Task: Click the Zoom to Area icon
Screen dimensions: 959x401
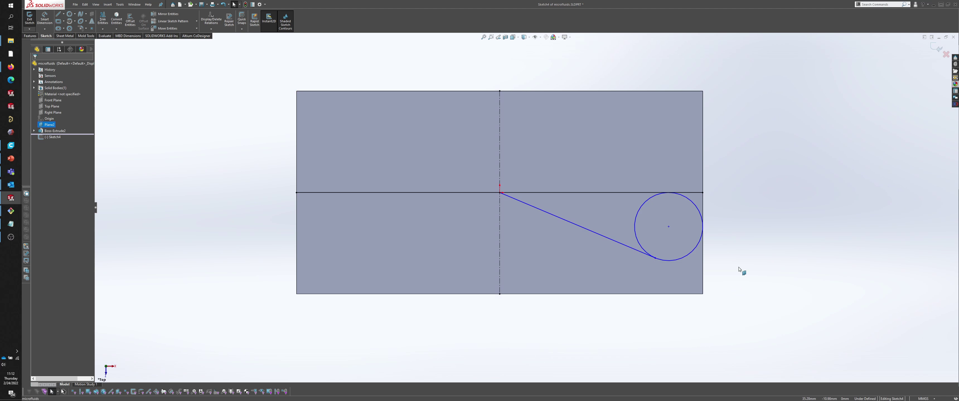Action: tap(491, 37)
